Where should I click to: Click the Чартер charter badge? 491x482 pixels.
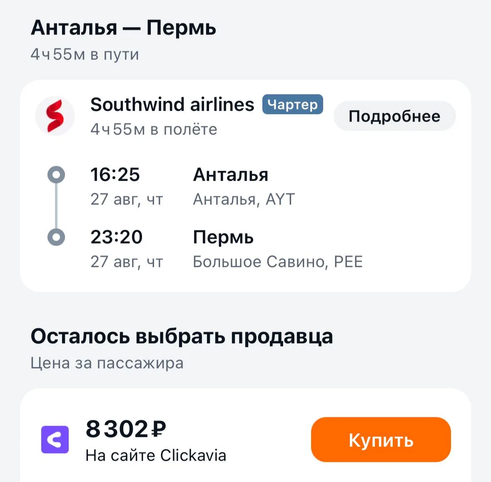(x=292, y=104)
